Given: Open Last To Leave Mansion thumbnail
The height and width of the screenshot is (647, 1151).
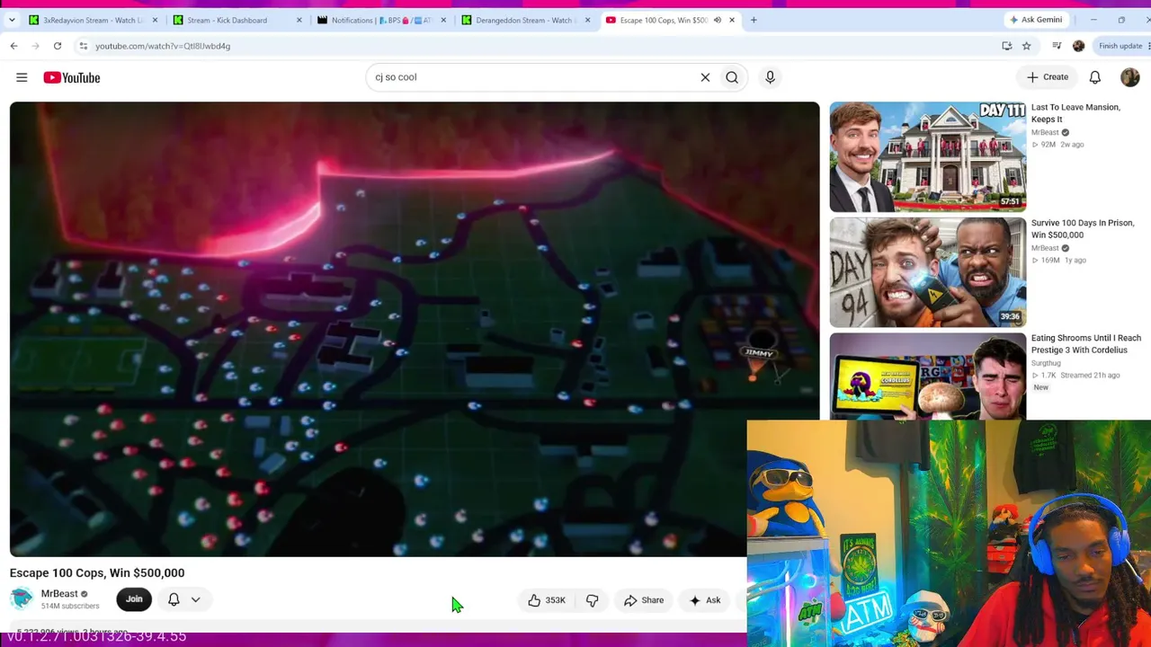Looking at the screenshot, I should pyautogui.click(x=927, y=156).
